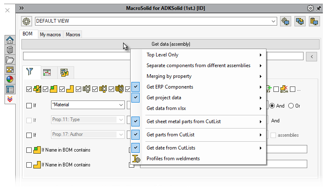Check box for yellow part Name in BOM contains
This screenshot has height=187, width=327.
[x=29, y=165]
